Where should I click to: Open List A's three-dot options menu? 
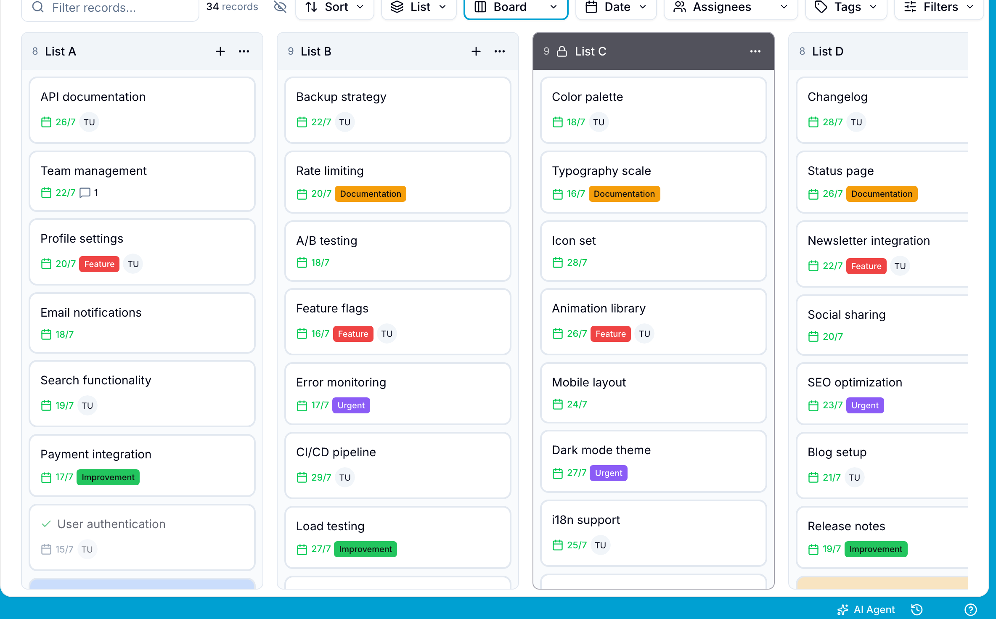(244, 51)
